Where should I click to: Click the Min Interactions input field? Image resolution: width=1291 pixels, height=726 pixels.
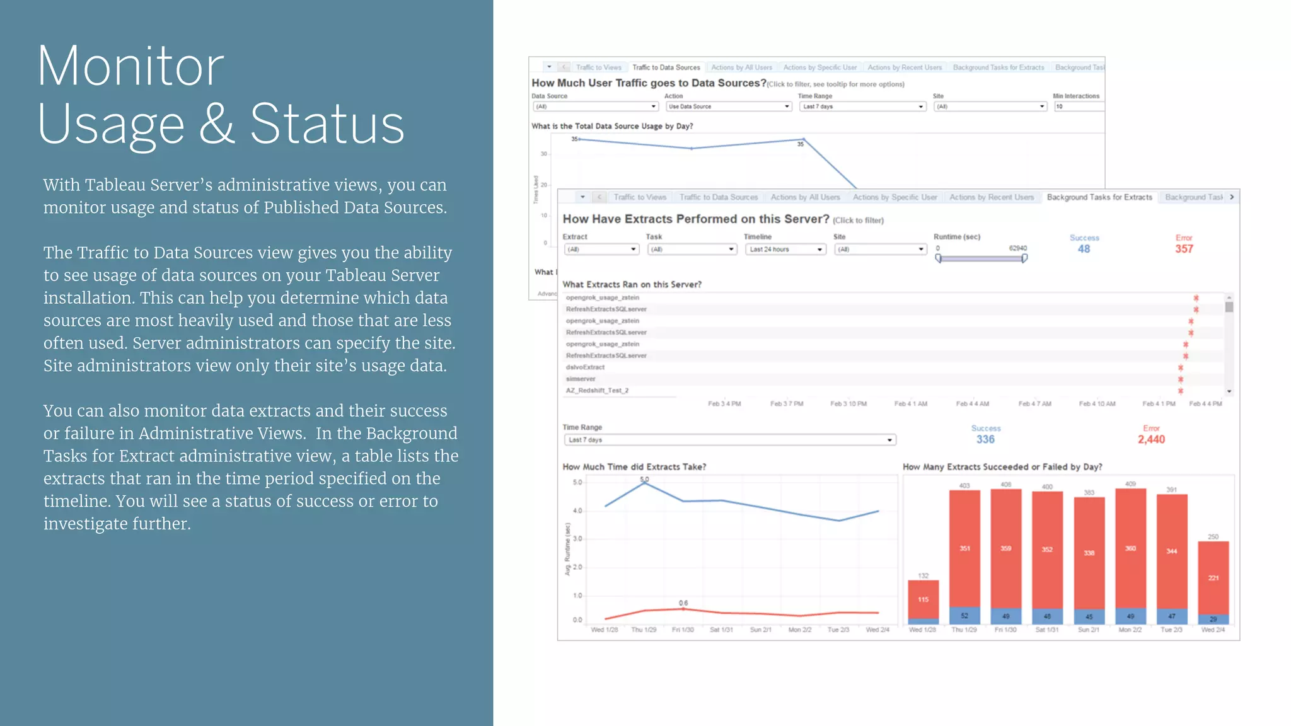pos(1079,107)
